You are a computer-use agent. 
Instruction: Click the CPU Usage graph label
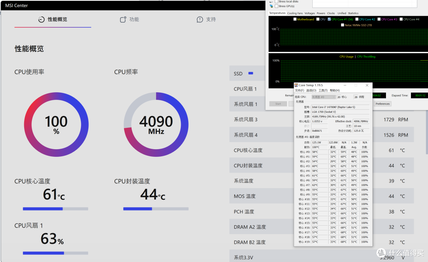tap(346, 57)
